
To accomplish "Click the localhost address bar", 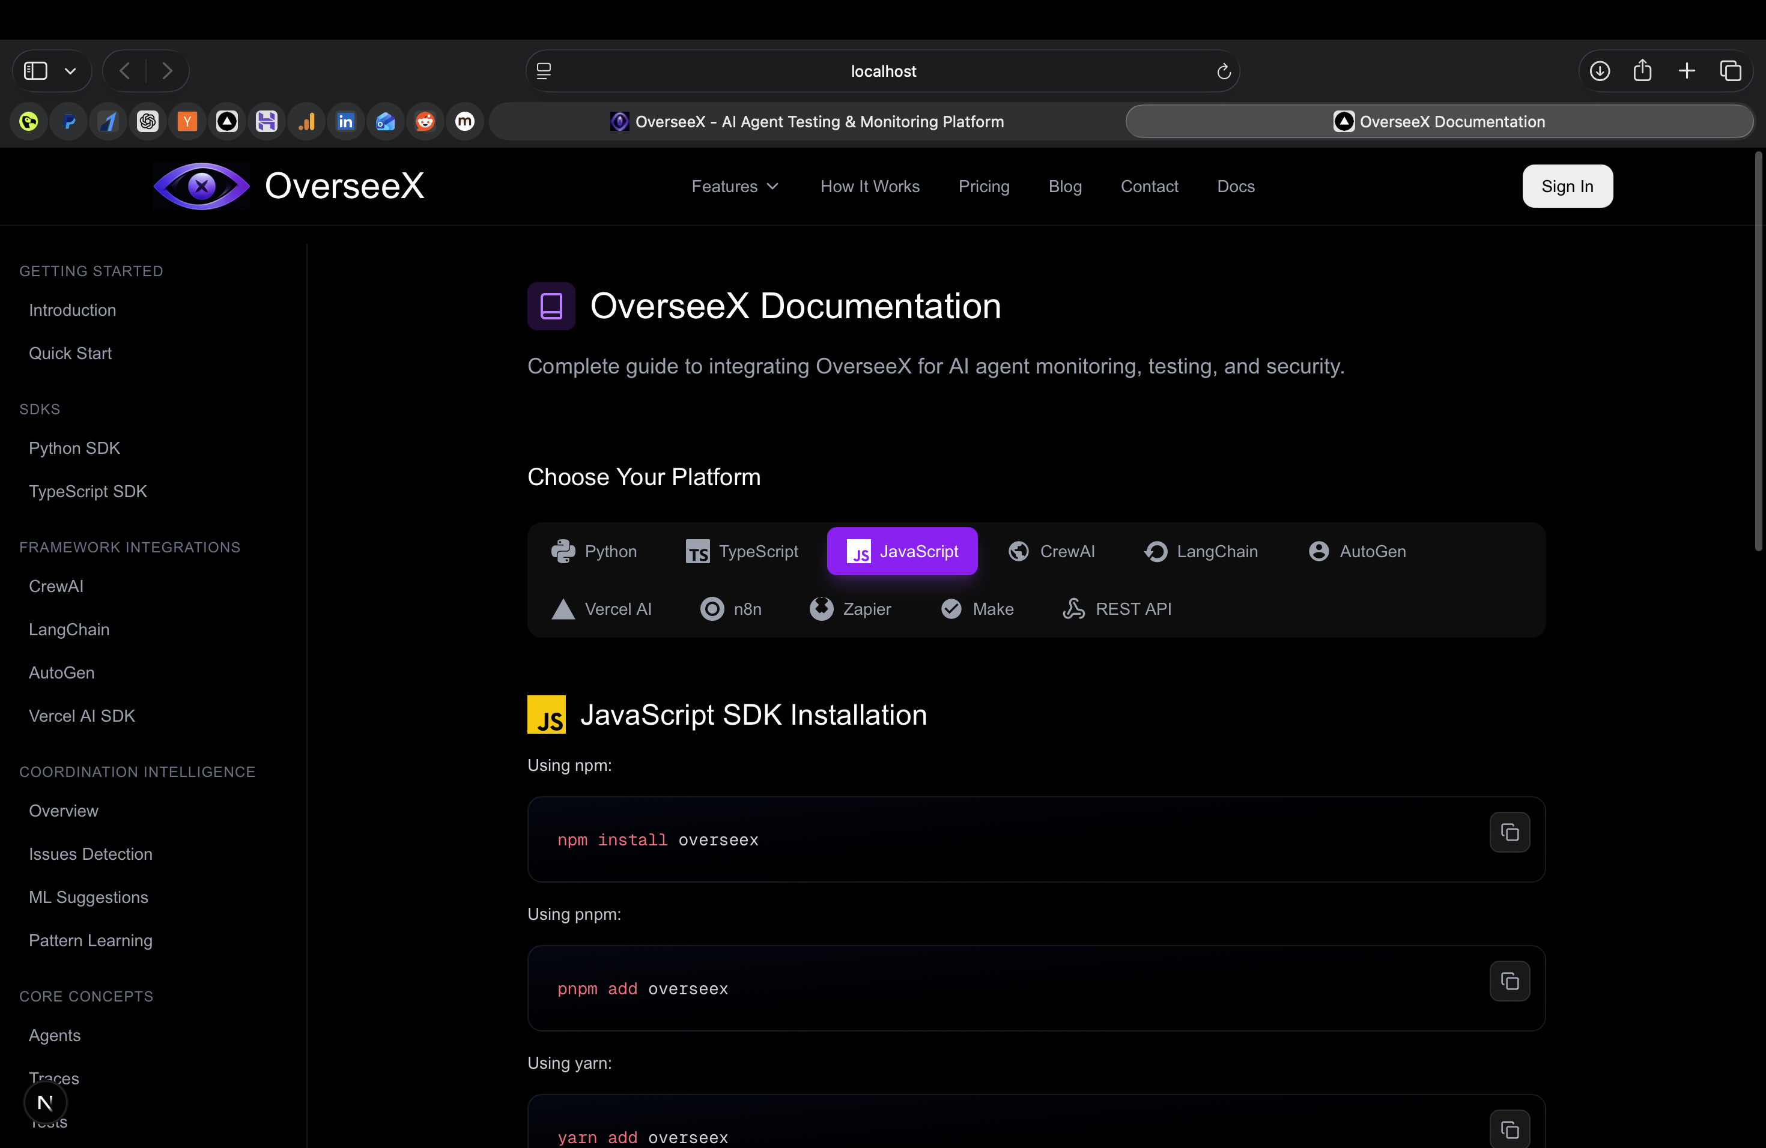I will coord(883,71).
